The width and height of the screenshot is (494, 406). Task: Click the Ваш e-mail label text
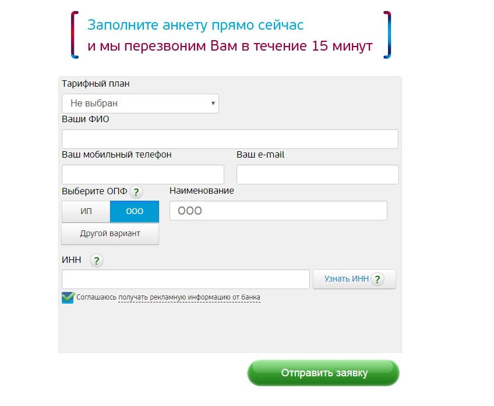tap(260, 155)
